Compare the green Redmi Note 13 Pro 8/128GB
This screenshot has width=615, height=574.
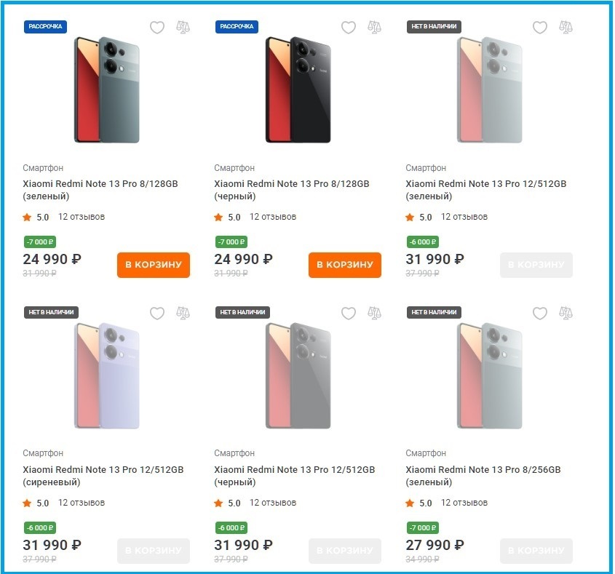click(183, 28)
